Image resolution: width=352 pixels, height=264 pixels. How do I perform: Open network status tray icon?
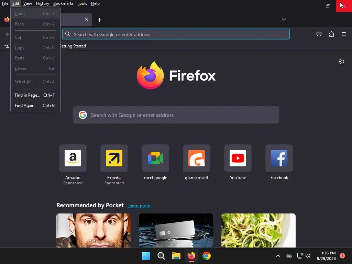coord(300,256)
